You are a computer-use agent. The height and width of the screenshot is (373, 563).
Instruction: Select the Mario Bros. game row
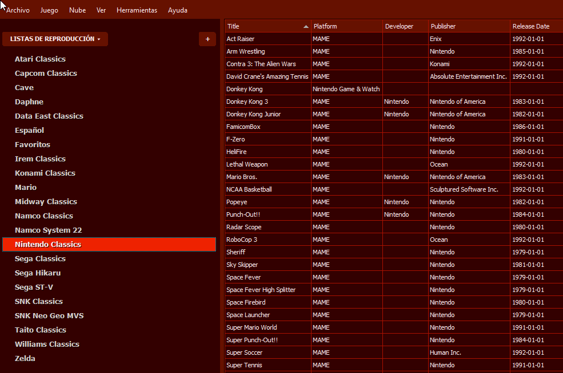(x=394, y=177)
